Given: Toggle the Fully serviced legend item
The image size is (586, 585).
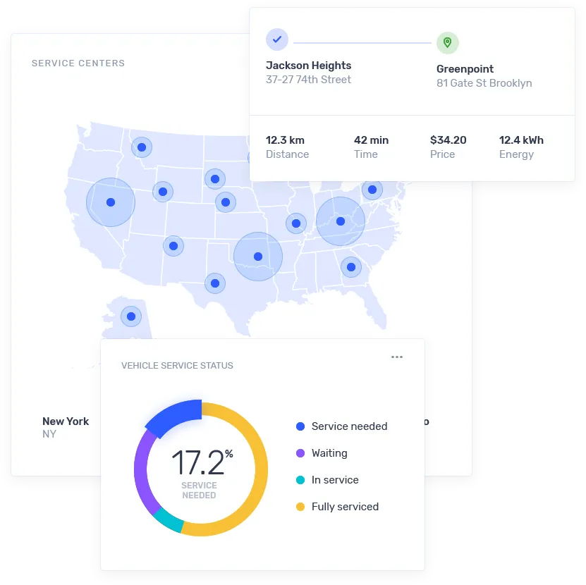Looking at the screenshot, I should click(x=337, y=507).
